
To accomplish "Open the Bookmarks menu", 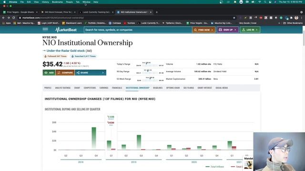I will pos(57,2).
